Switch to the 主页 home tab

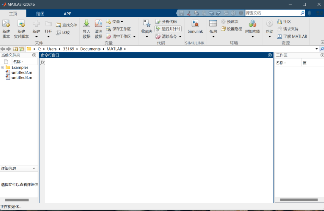coord(13,14)
